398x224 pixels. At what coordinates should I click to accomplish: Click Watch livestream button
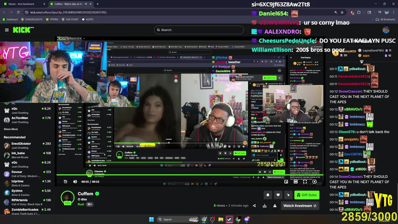pyautogui.click(x=300, y=206)
